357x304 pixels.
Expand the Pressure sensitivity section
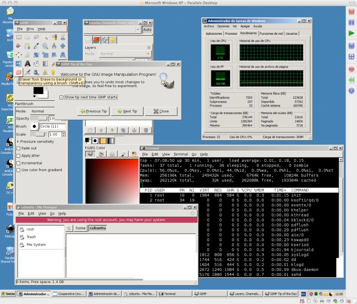18,141
